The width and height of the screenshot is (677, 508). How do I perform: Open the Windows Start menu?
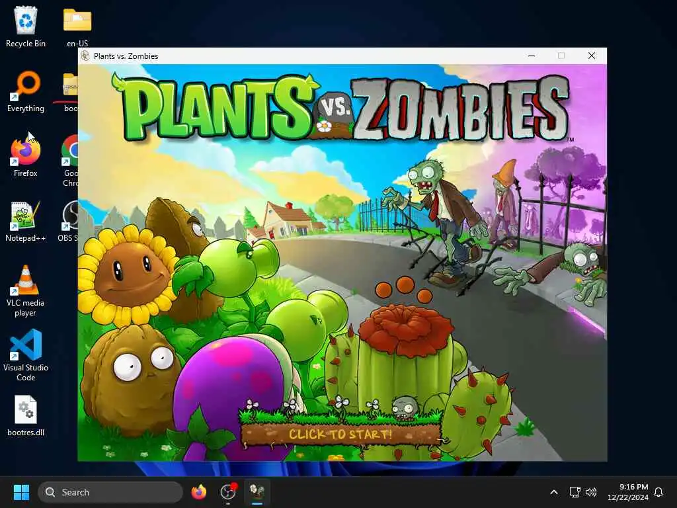21,492
